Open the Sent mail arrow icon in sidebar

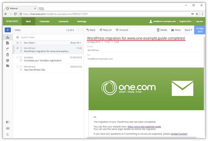[8, 49]
